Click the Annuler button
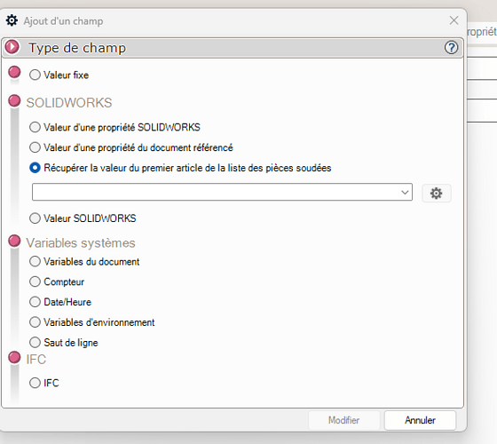Image resolution: width=497 pixels, height=444 pixels. click(x=420, y=420)
